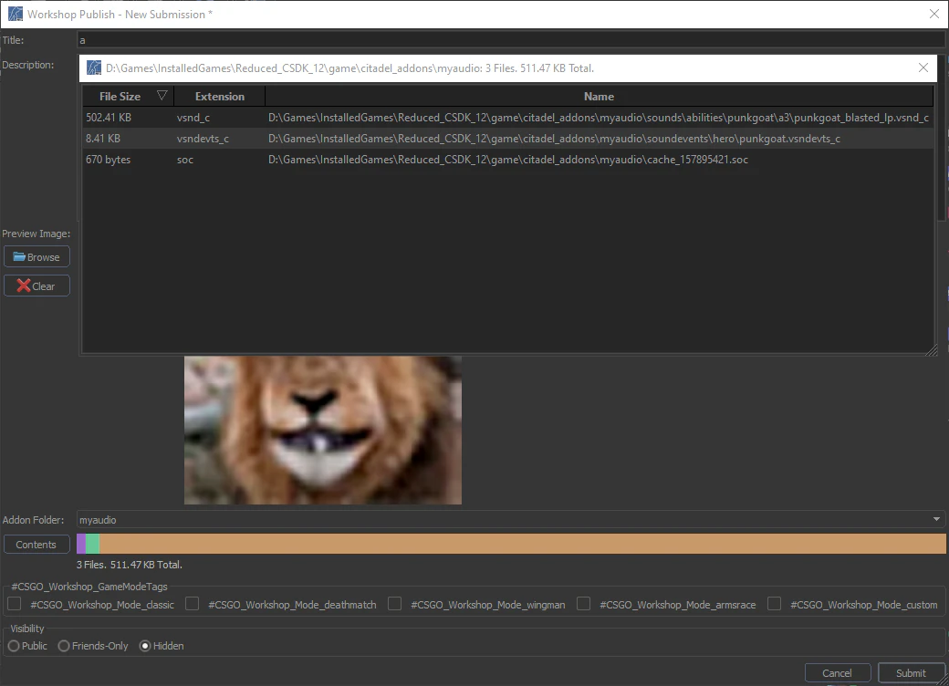Enable the CSGO_Workshop_Mode_classic checkbox
The height and width of the screenshot is (686, 949).
tap(15, 604)
